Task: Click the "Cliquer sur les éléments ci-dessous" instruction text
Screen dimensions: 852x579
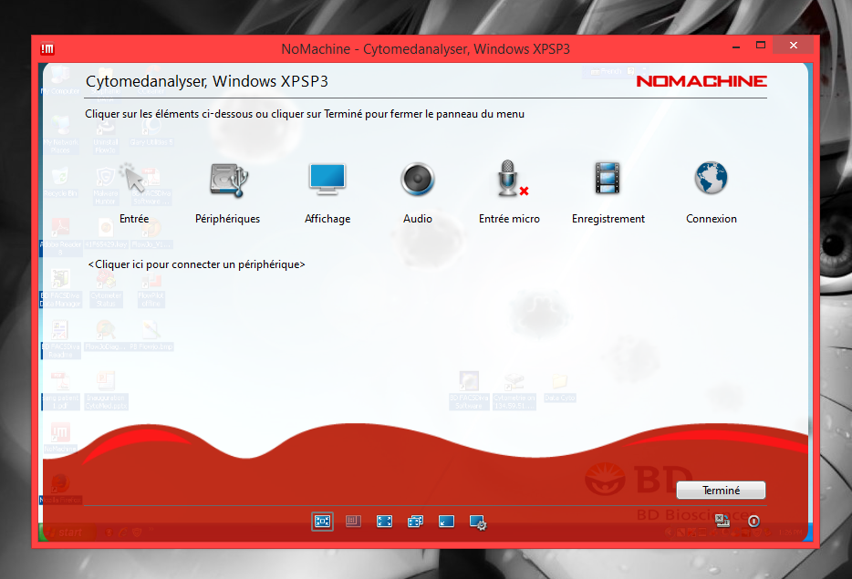Action: 305,114
